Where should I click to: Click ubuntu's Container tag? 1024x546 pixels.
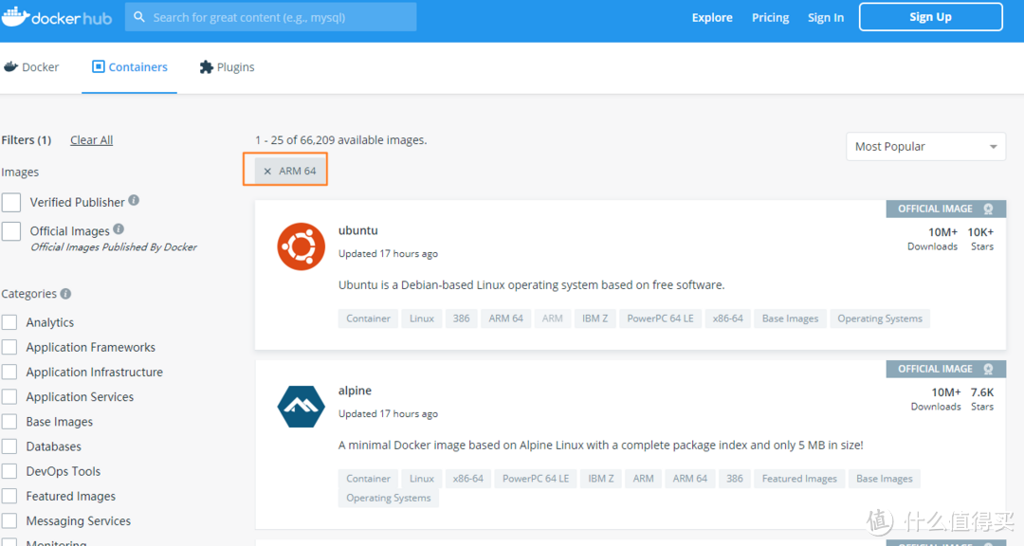[368, 318]
